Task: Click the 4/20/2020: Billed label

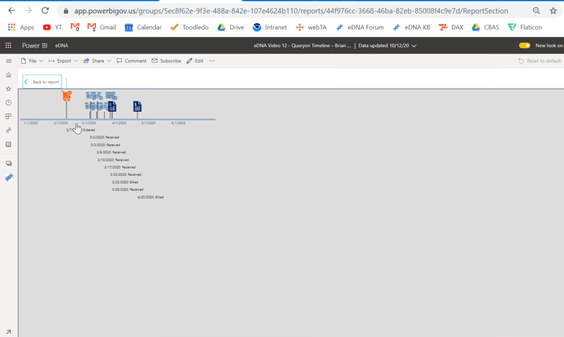Action: 151,197
